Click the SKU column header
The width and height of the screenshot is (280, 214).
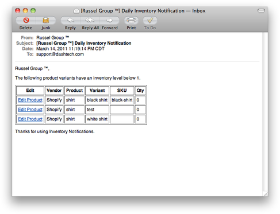point(122,91)
